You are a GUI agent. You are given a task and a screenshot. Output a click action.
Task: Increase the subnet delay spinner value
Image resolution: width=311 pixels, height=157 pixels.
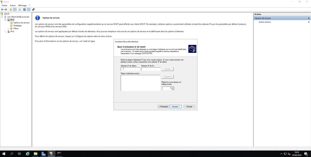pyautogui.click(x=173, y=87)
